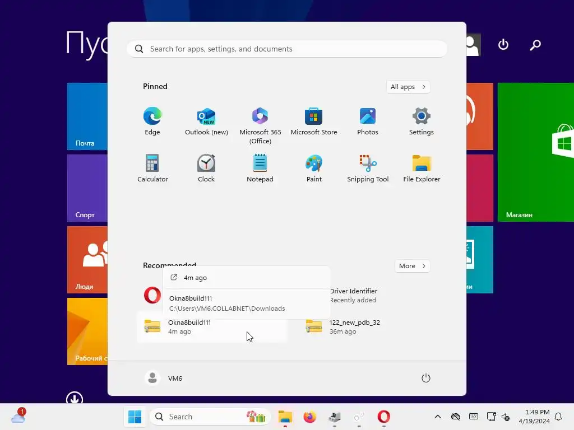Open the installer app icon on taskbar
This screenshot has height=430, width=574.
point(334,417)
